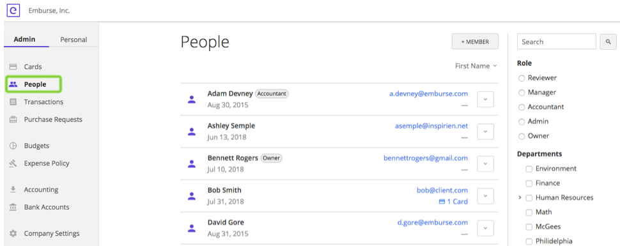The height and width of the screenshot is (246, 620).
Task: Open Expense Policy gavel icon
Action: coord(13,164)
